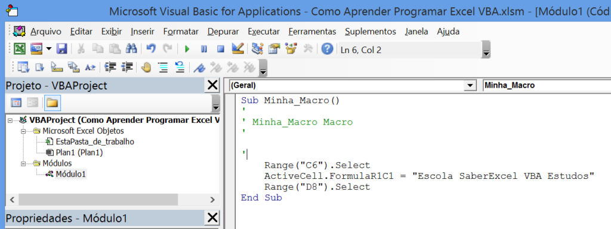Collapse the Módulos folder node

pyautogui.click(x=23, y=163)
